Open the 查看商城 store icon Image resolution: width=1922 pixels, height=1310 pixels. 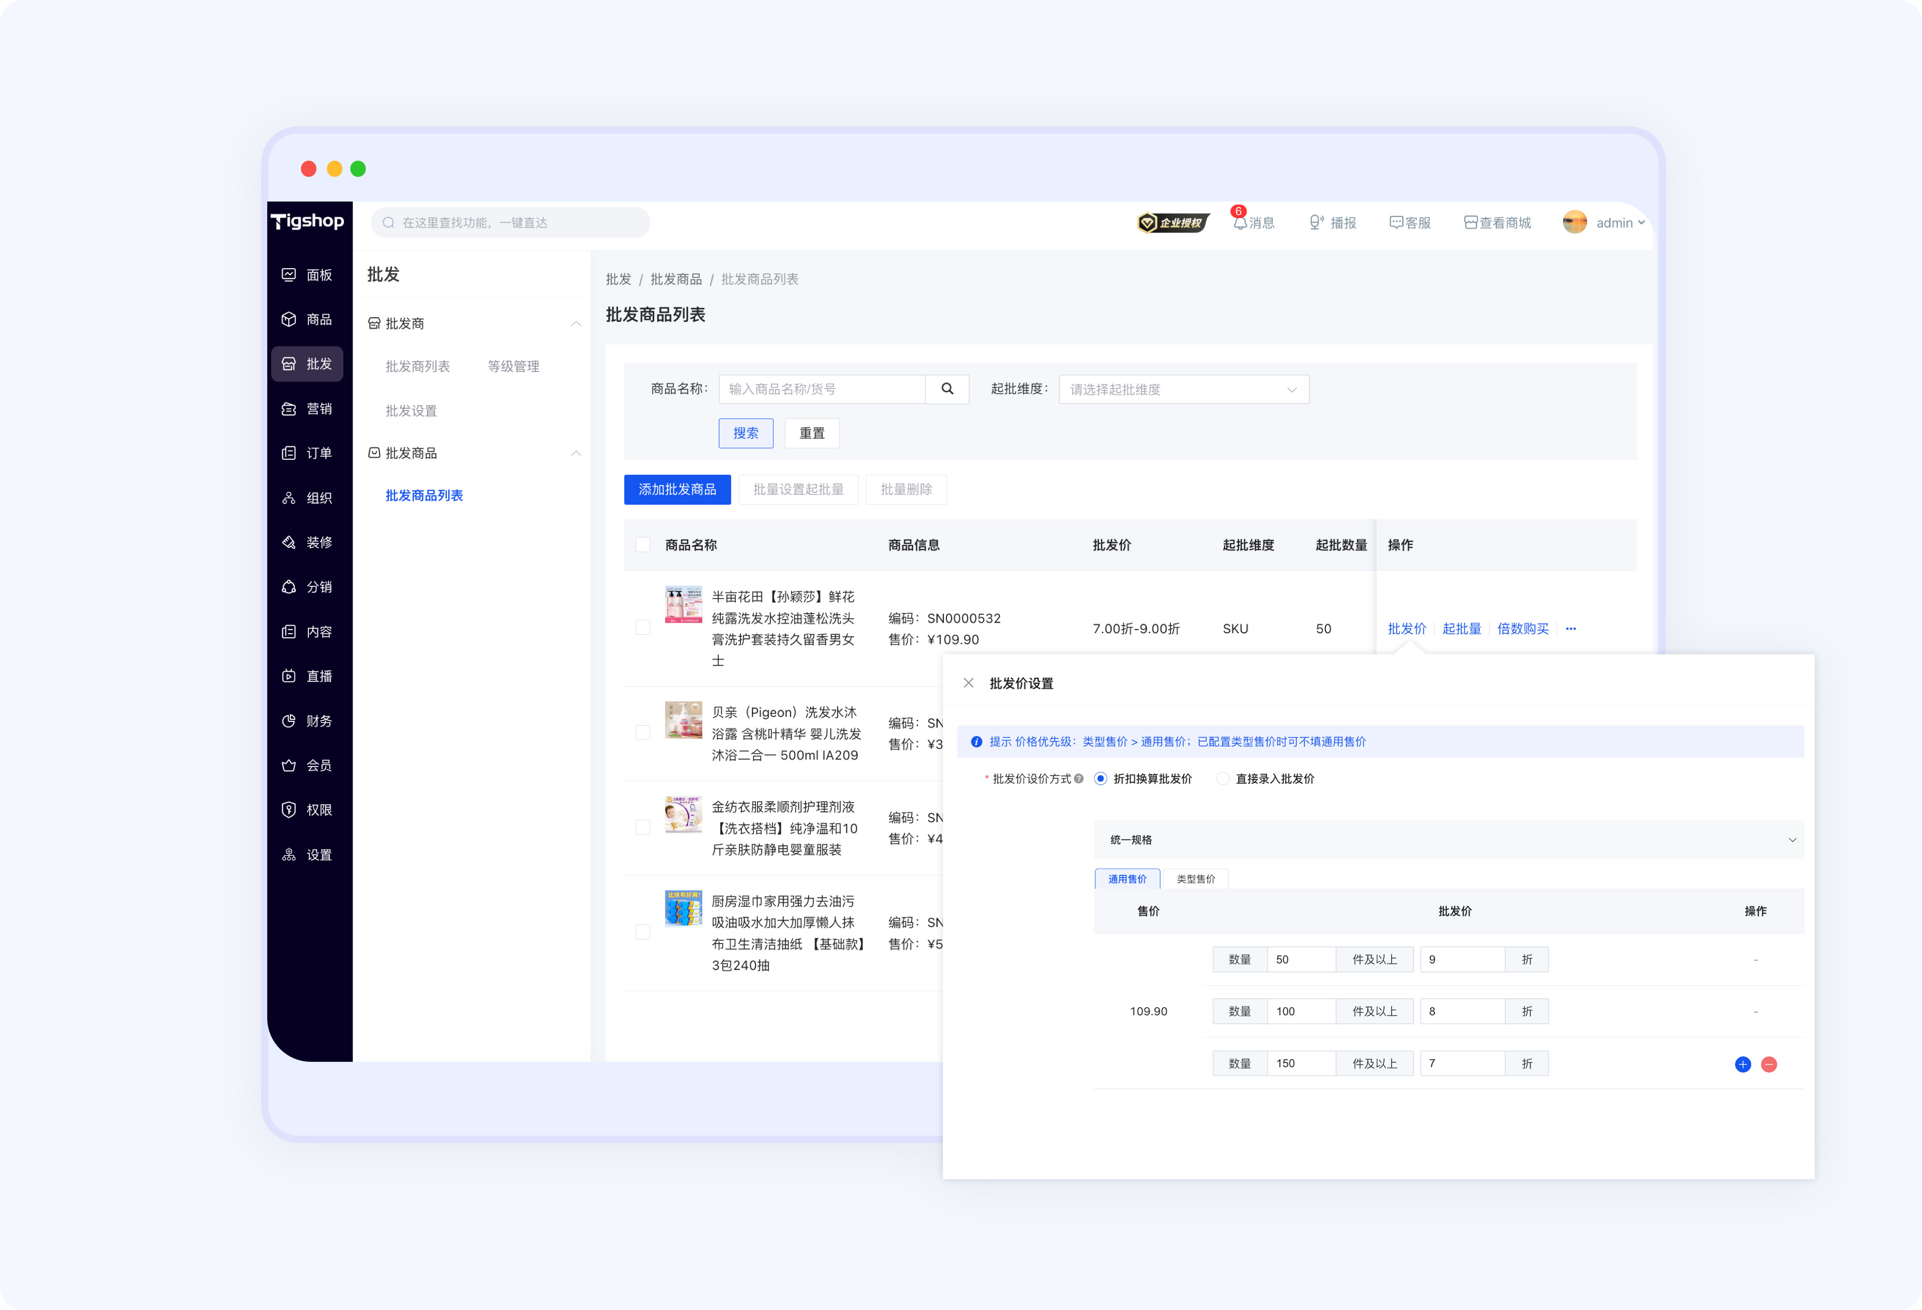pos(1470,223)
